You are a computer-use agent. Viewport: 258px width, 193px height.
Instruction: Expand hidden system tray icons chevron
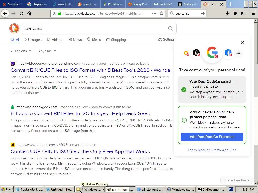pyautogui.click(x=238, y=189)
